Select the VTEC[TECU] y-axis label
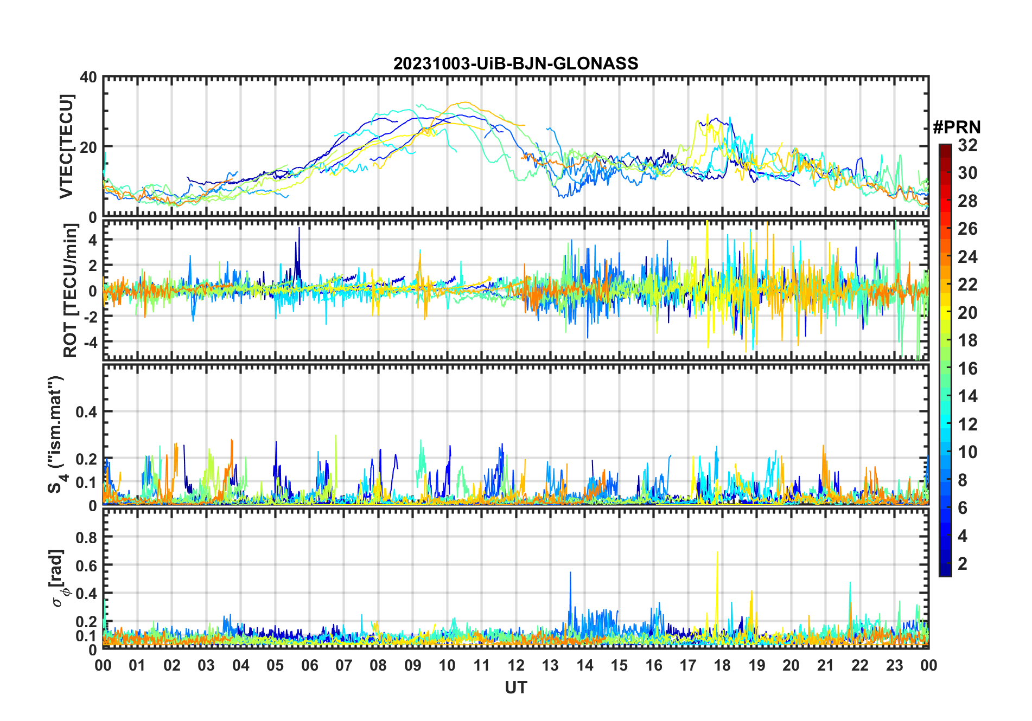Image resolution: width=1032 pixels, height=721 pixels. click(x=66, y=147)
